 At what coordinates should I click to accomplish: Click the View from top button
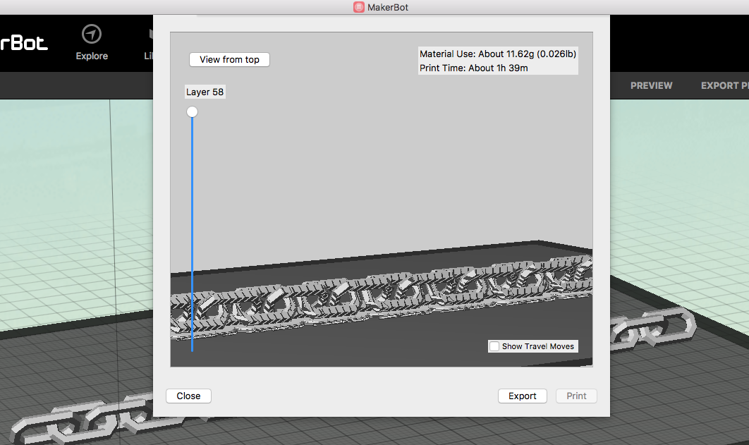pyautogui.click(x=229, y=60)
